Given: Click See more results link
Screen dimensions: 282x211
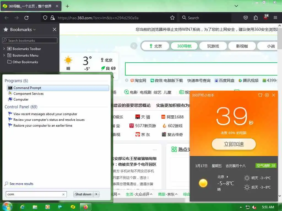Looking at the screenshot, I should tap(21, 184).
